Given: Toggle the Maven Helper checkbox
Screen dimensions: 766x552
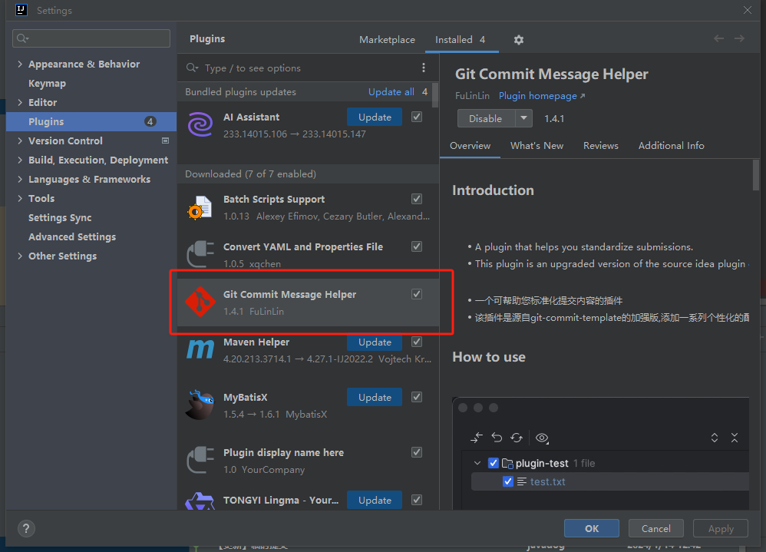Looking at the screenshot, I should 417,342.
